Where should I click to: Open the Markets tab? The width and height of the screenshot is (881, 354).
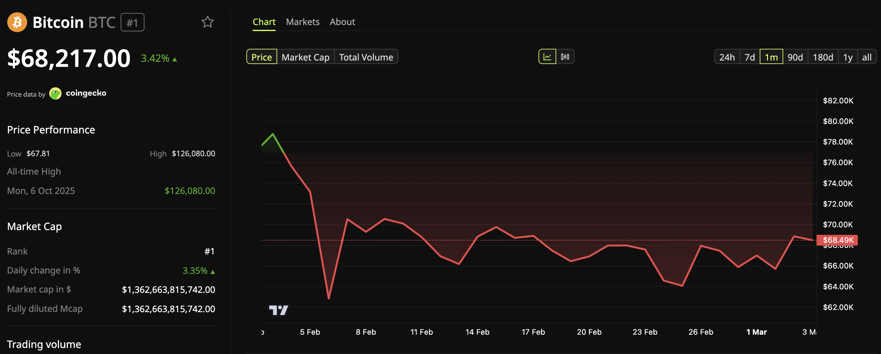point(302,22)
